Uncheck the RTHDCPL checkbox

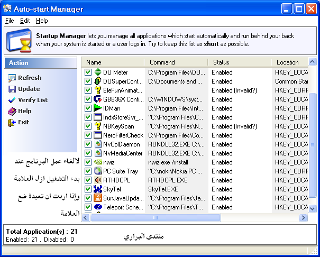(88, 180)
